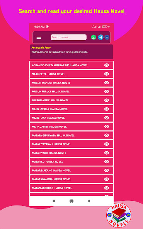Click in the Search content field
Image resolution: width=143 pixels, height=229 pixels.
(x=68, y=37)
